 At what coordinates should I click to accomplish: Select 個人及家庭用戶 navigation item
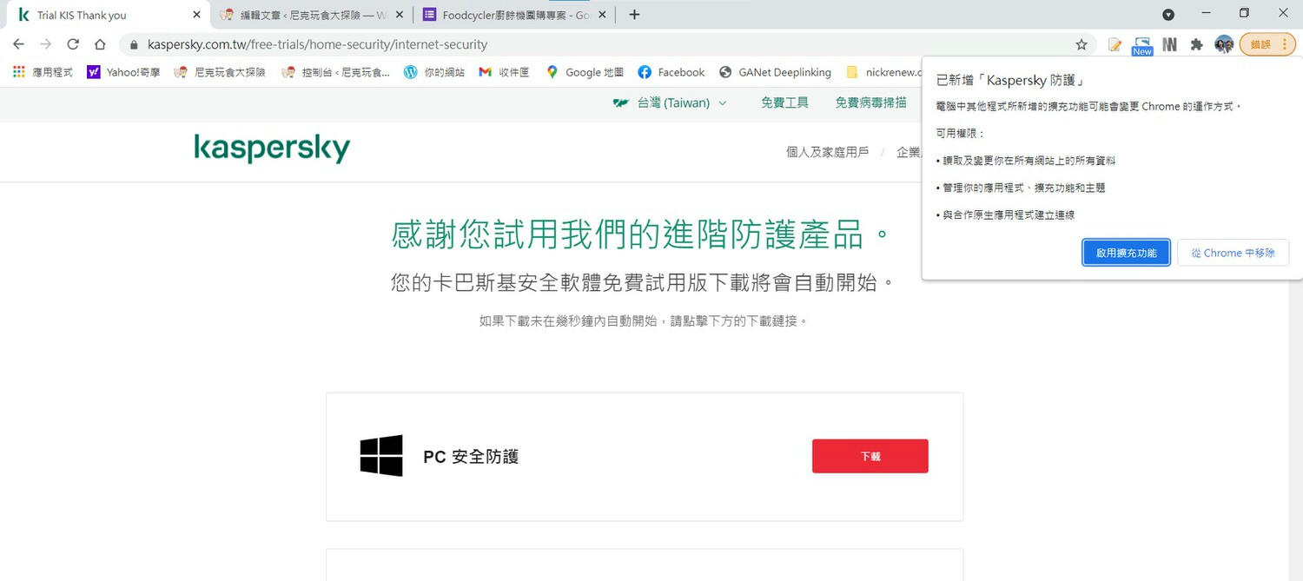[x=827, y=152]
